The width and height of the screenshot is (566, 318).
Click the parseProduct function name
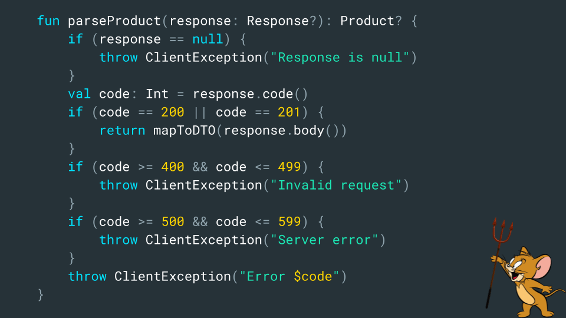114,21
